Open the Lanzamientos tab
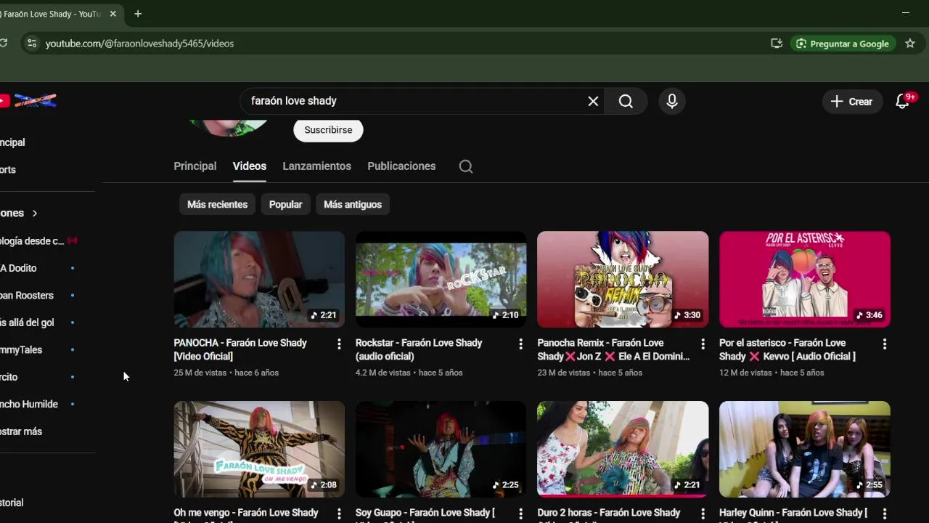Viewport: 929px width, 523px height. (x=316, y=166)
